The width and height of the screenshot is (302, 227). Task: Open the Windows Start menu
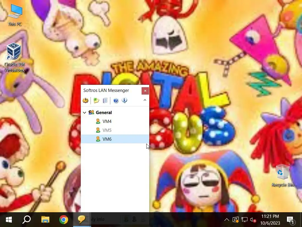(9, 220)
